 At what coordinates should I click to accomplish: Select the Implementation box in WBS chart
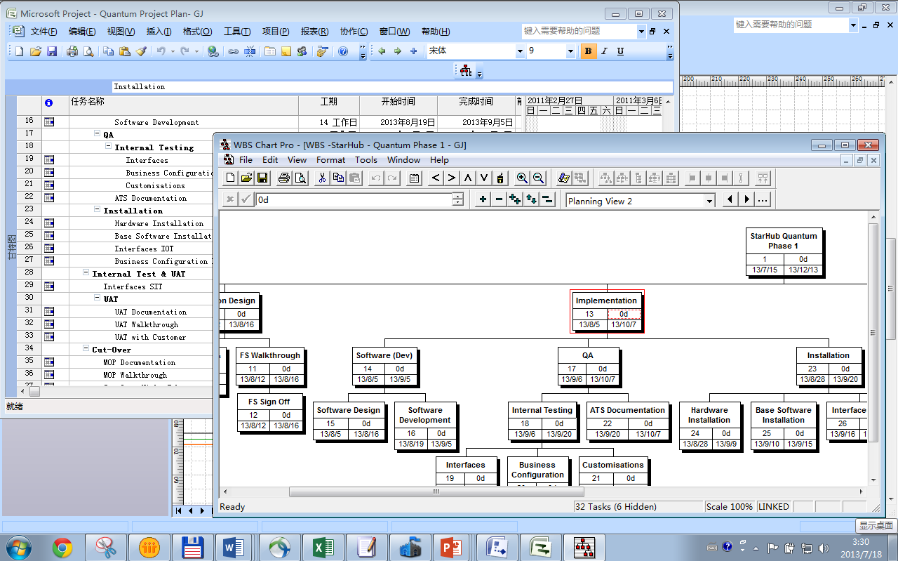click(x=606, y=301)
